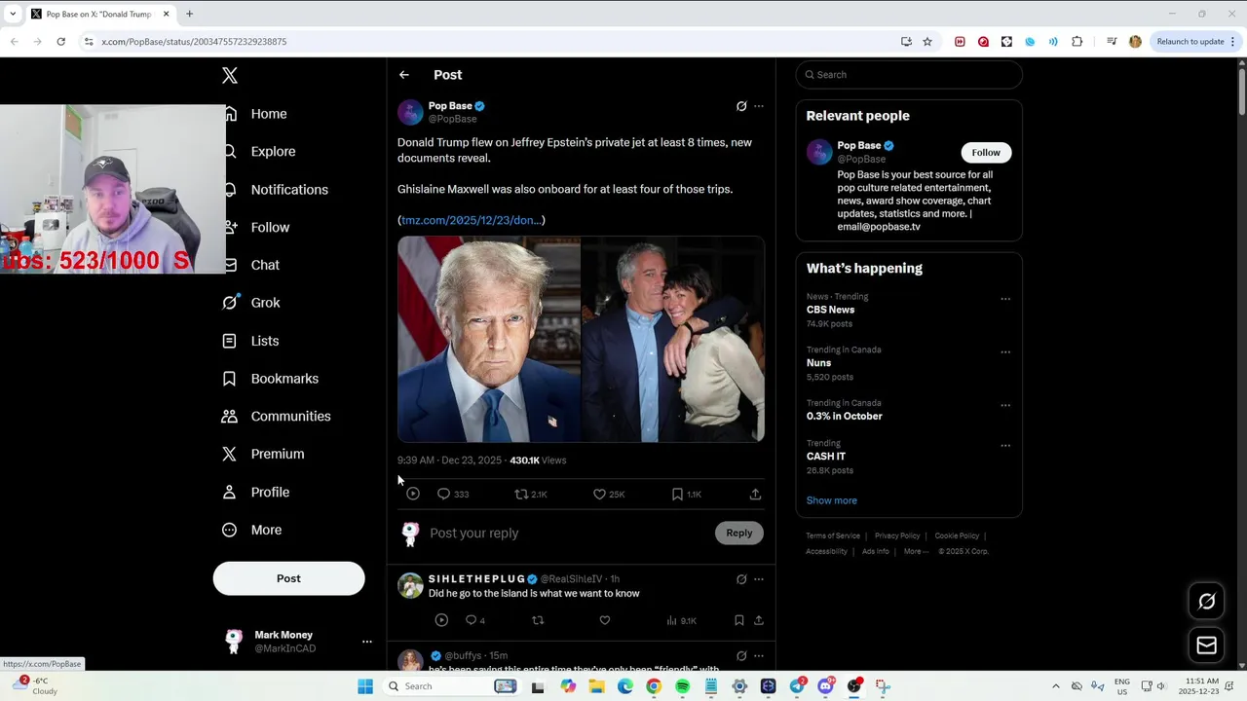The image size is (1247, 701).
Task: Open more options on @buffys reply
Action: [759, 656]
